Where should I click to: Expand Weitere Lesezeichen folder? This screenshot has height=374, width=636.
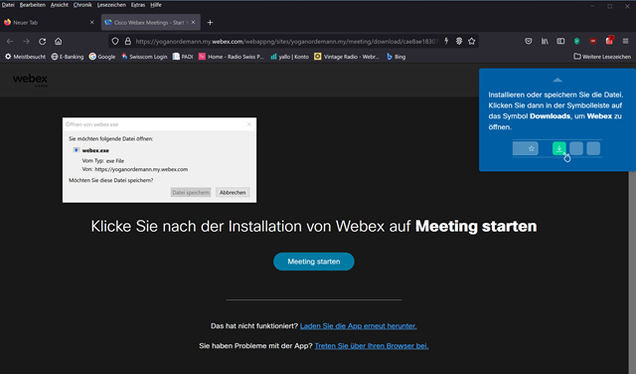tap(602, 57)
